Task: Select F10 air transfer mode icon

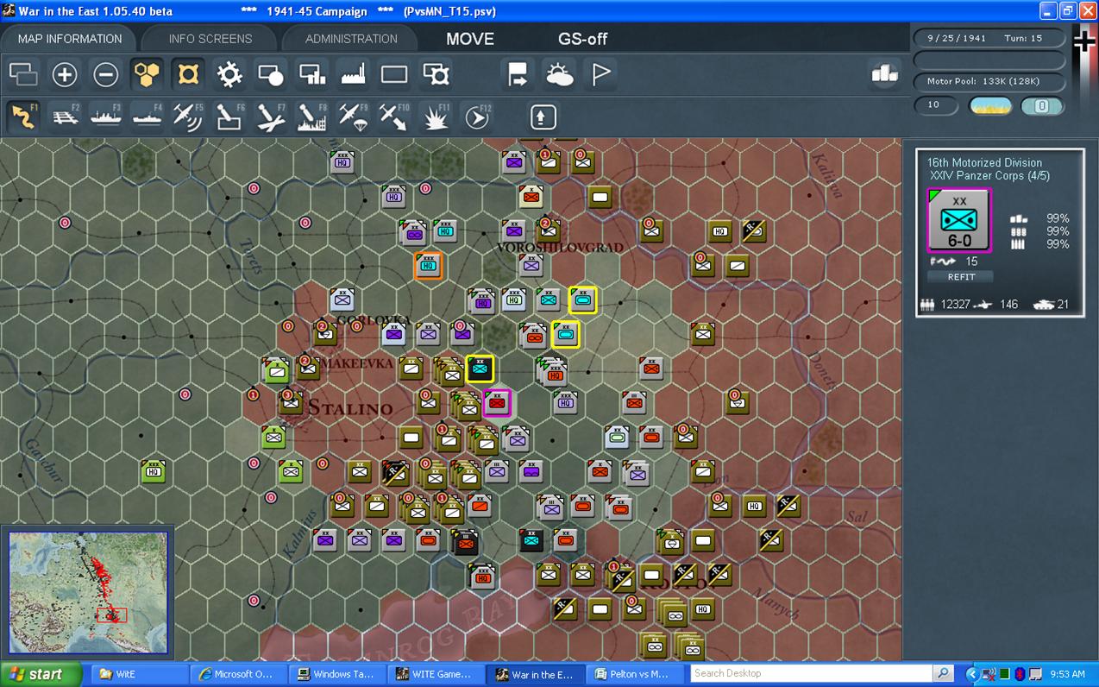Action: (394, 117)
